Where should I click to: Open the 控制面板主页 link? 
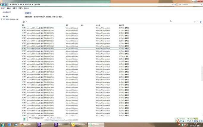coord(7,12)
